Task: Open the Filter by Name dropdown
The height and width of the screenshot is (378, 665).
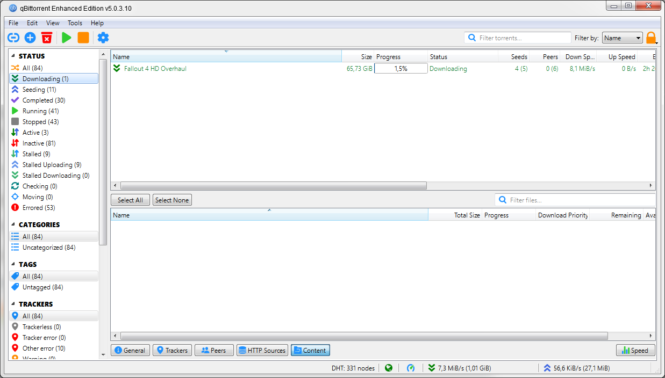Action: [623, 38]
